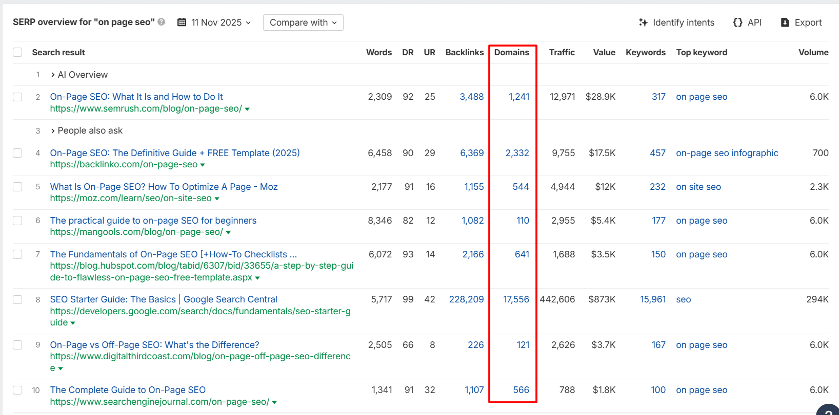
Task: Check the box for the Digital Third Coast result
Action: pyautogui.click(x=17, y=345)
